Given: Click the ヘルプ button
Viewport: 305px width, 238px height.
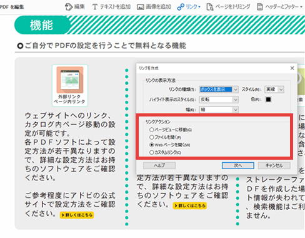Looking at the screenshot, I should [x=159, y=165].
